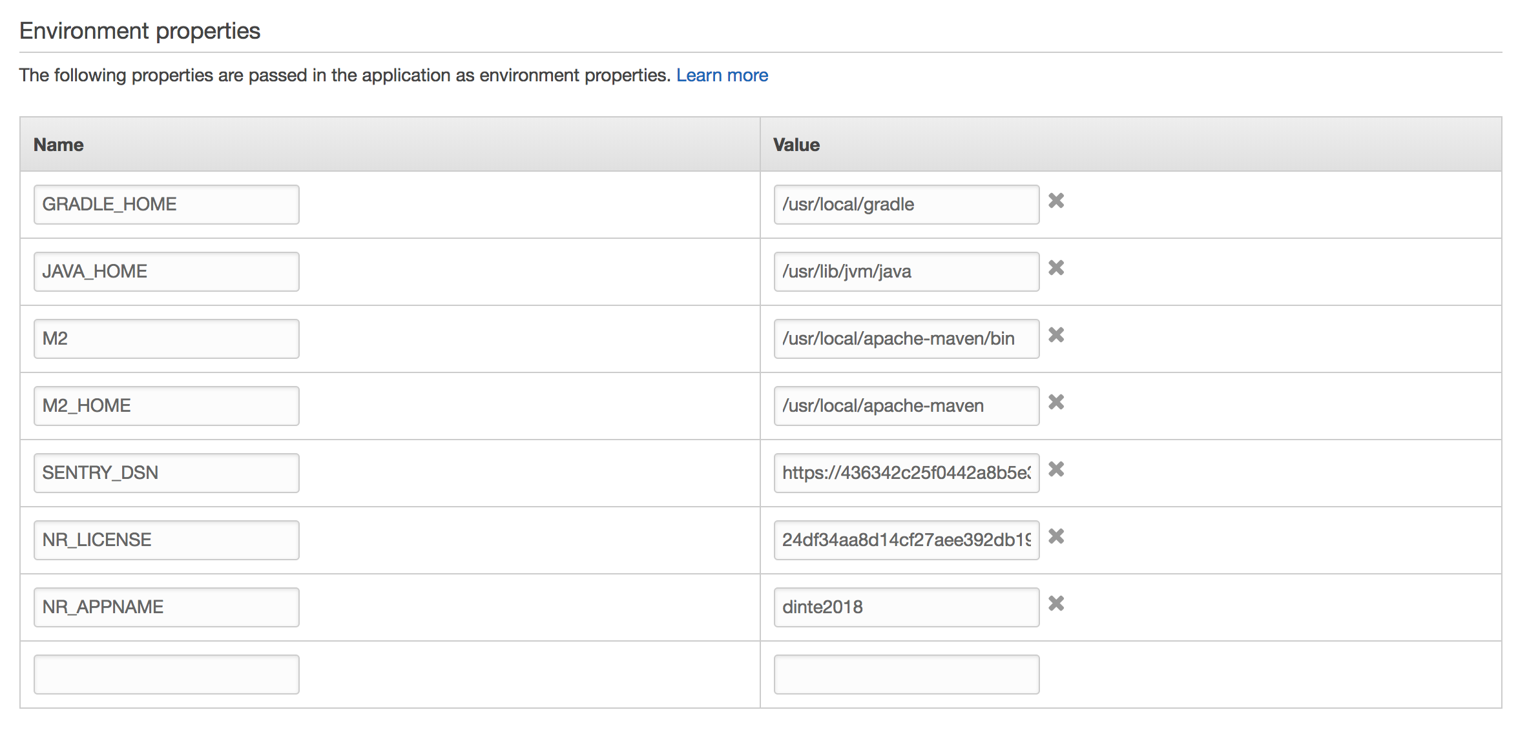Edit the /usr/lib/jvm/java value
1518x741 pixels.
[x=906, y=272]
